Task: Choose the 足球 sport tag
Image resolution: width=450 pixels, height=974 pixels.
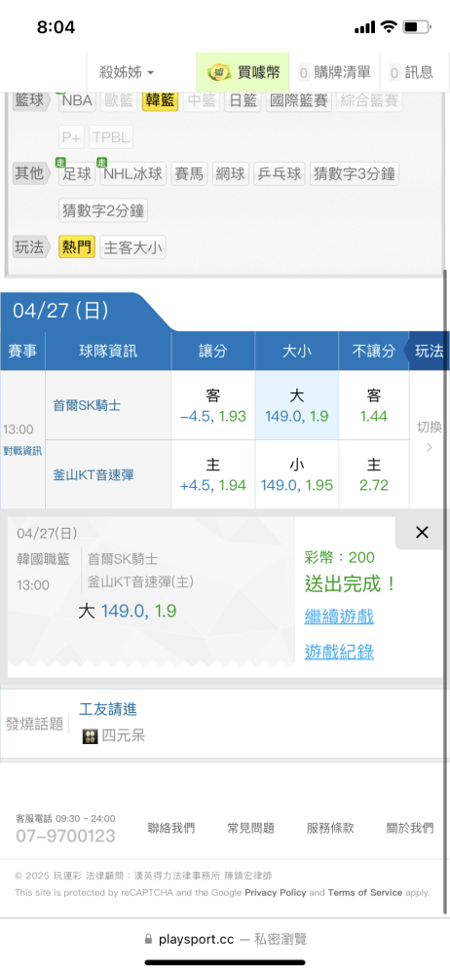Action: (76, 173)
